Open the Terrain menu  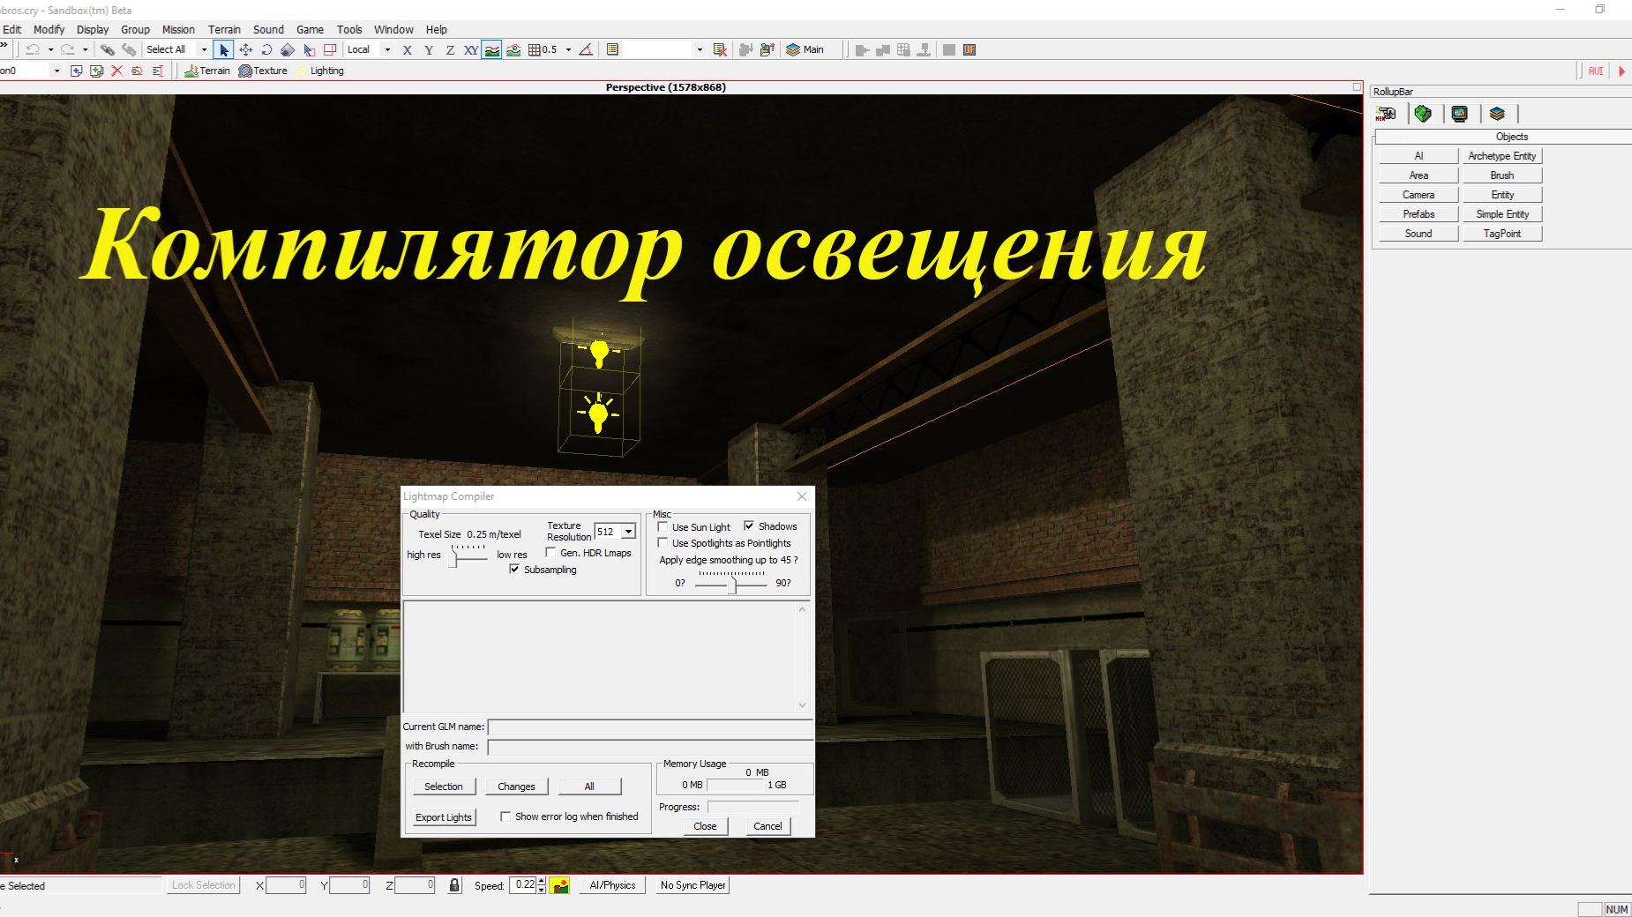pos(224,29)
